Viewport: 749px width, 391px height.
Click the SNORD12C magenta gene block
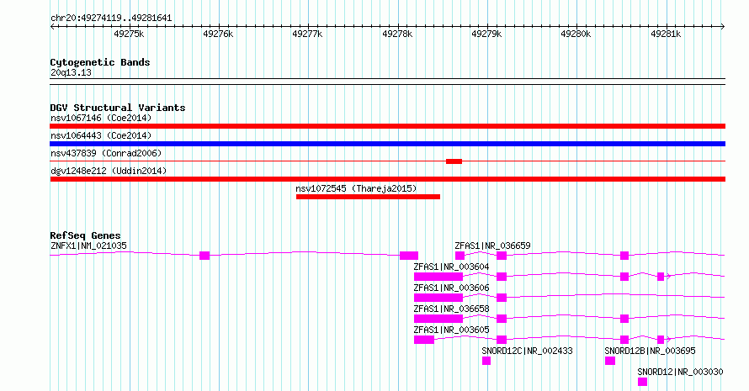(486, 361)
